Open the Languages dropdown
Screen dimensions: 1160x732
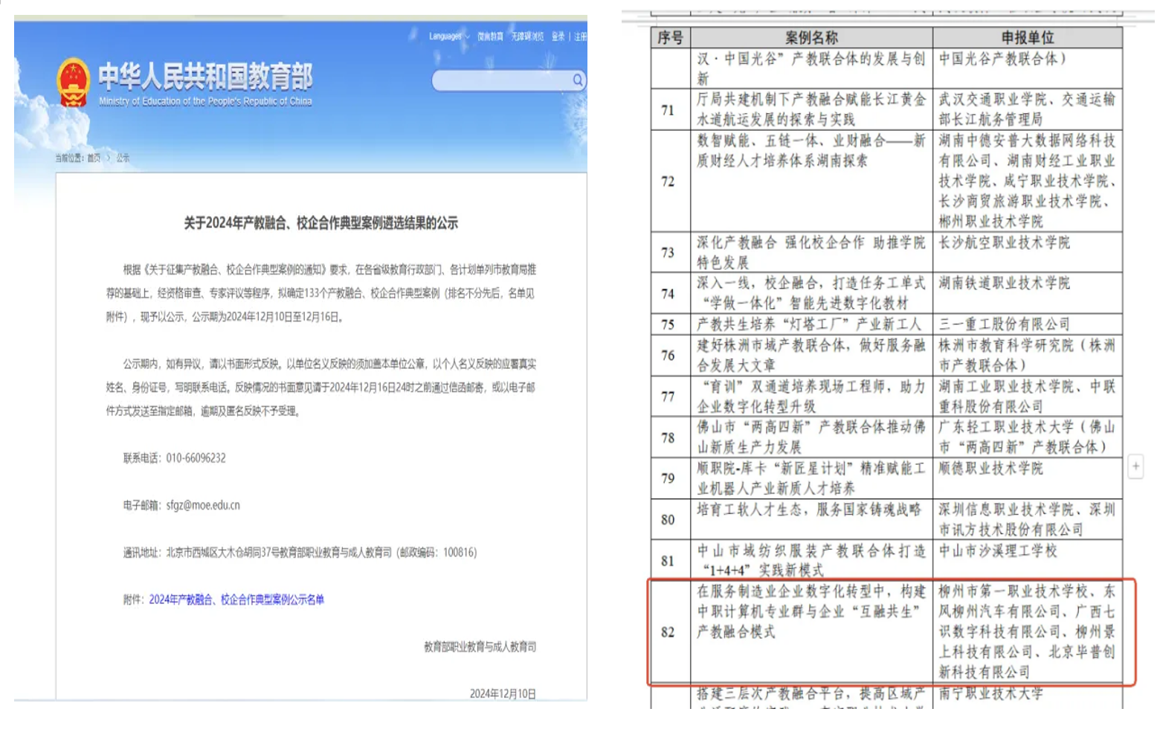pos(449,36)
